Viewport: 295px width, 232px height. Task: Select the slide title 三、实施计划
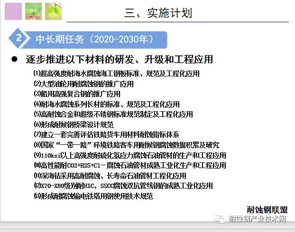point(158,12)
